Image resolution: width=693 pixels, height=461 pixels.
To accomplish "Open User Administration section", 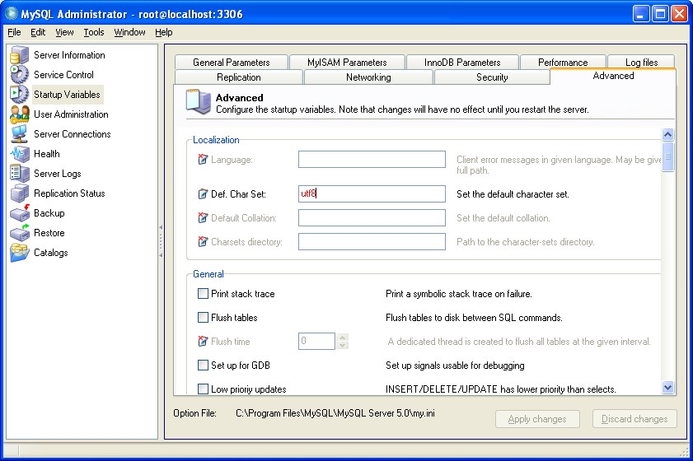I will (x=71, y=114).
